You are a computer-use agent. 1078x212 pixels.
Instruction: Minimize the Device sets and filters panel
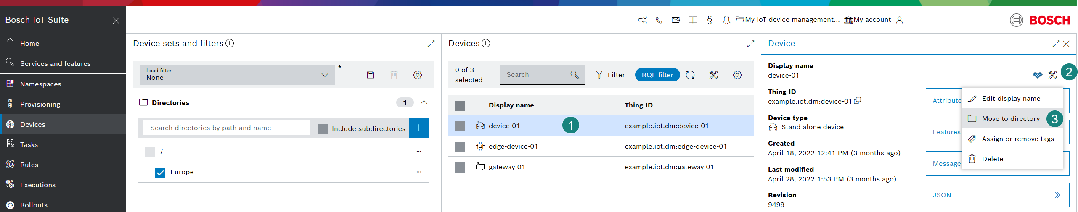tap(421, 44)
